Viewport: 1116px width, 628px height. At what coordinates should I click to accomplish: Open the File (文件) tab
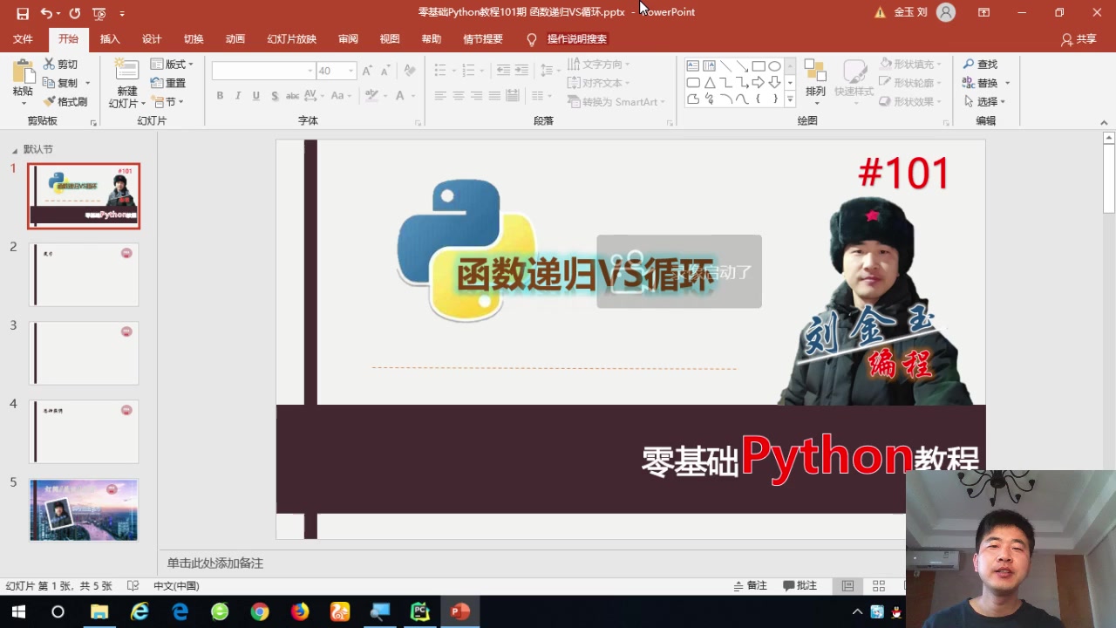[x=23, y=39]
